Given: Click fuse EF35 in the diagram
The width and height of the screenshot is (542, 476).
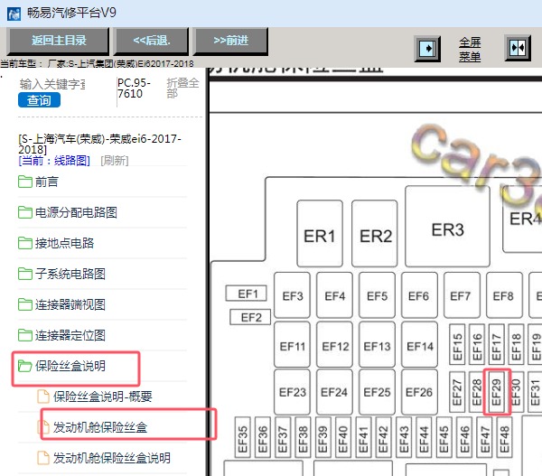Looking at the screenshot, I should (243, 437).
